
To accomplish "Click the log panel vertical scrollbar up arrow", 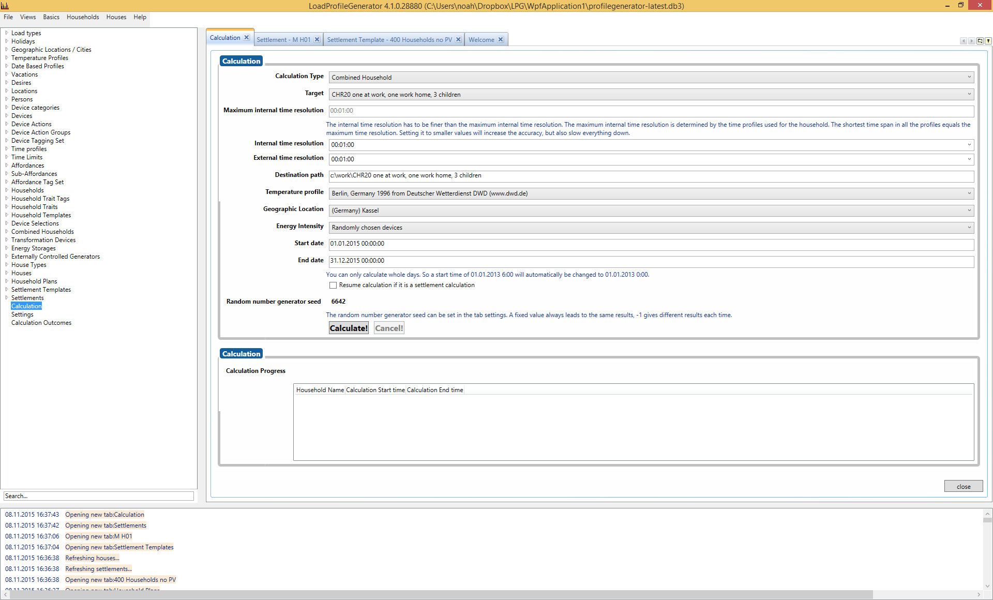I will [987, 514].
